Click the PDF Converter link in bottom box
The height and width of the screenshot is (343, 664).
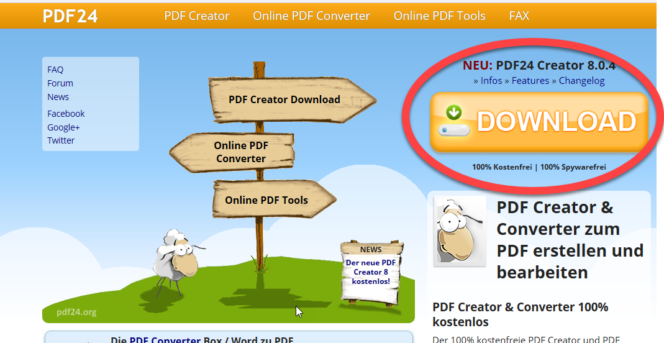click(x=165, y=340)
